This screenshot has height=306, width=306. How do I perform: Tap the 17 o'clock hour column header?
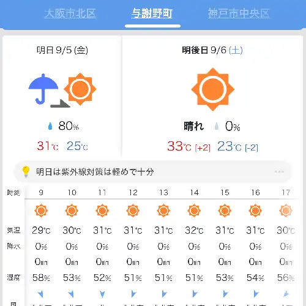(286, 192)
